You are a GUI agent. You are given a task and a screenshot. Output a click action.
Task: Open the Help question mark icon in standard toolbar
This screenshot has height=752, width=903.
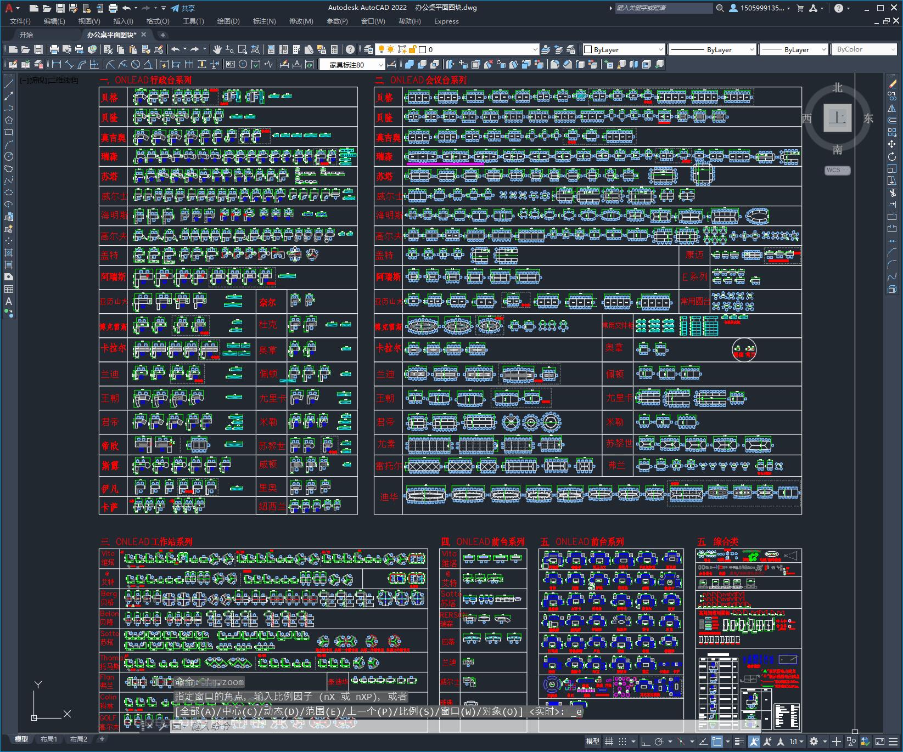350,49
